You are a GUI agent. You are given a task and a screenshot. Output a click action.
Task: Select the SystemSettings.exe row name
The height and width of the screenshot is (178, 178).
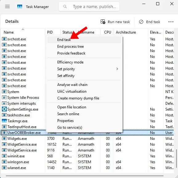click(x=23, y=109)
